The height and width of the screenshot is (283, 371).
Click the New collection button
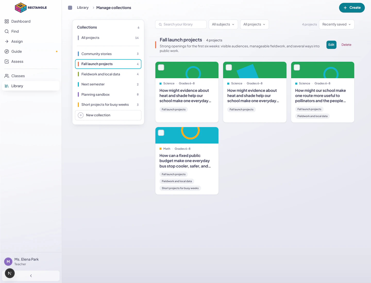(108, 115)
